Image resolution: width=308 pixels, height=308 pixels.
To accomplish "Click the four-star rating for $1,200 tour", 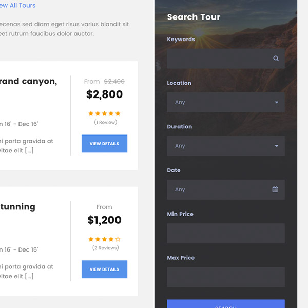I will tap(104, 239).
